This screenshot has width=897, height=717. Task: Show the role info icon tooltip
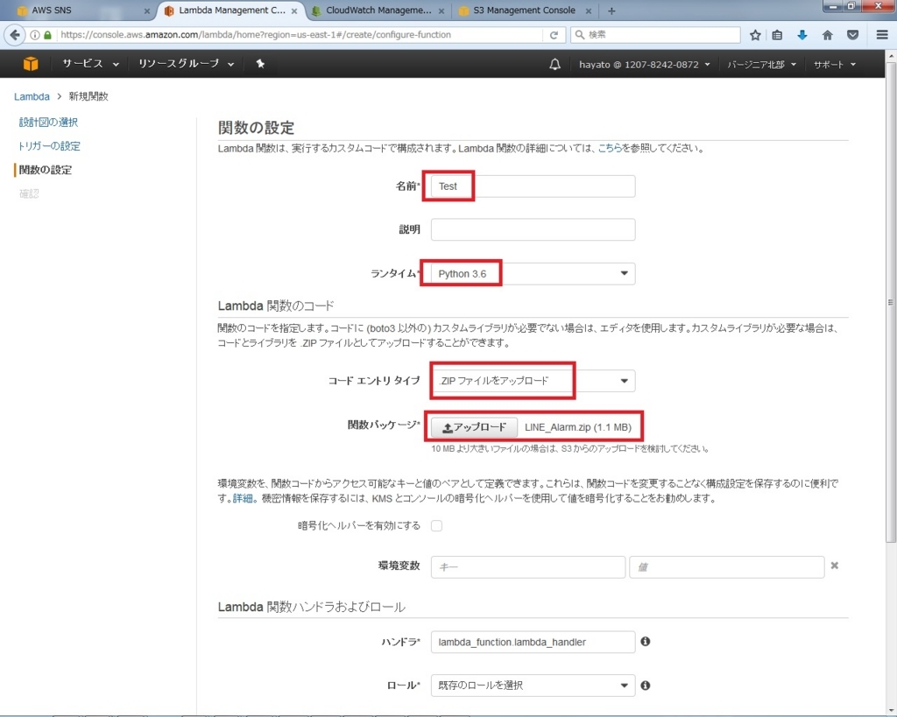pyautogui.click(x=646, y=685)
